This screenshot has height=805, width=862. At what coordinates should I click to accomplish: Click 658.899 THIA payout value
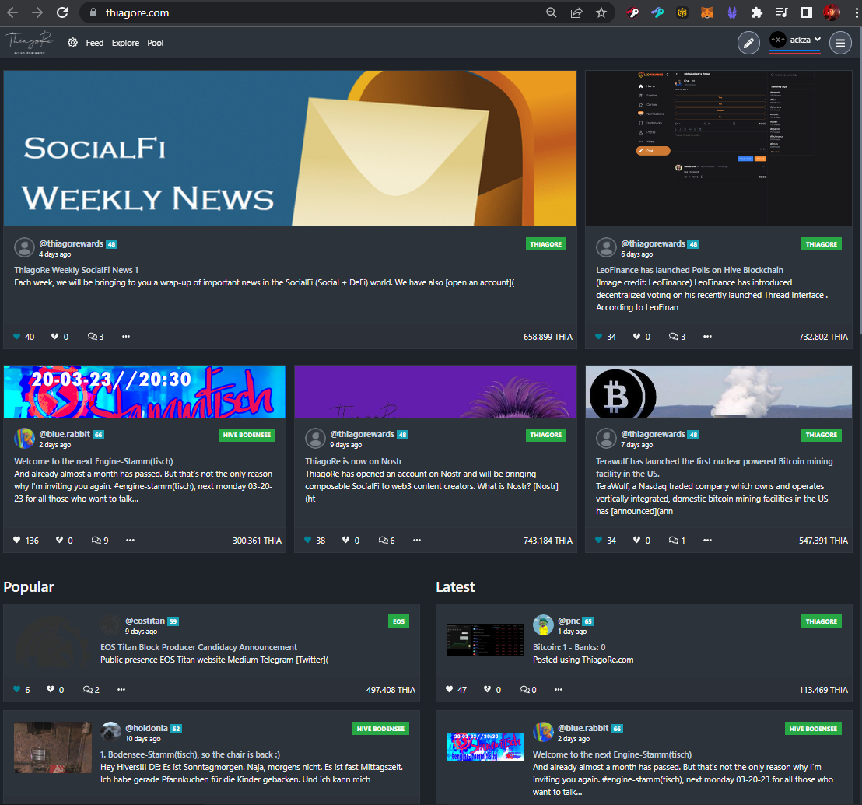[548, 337]
